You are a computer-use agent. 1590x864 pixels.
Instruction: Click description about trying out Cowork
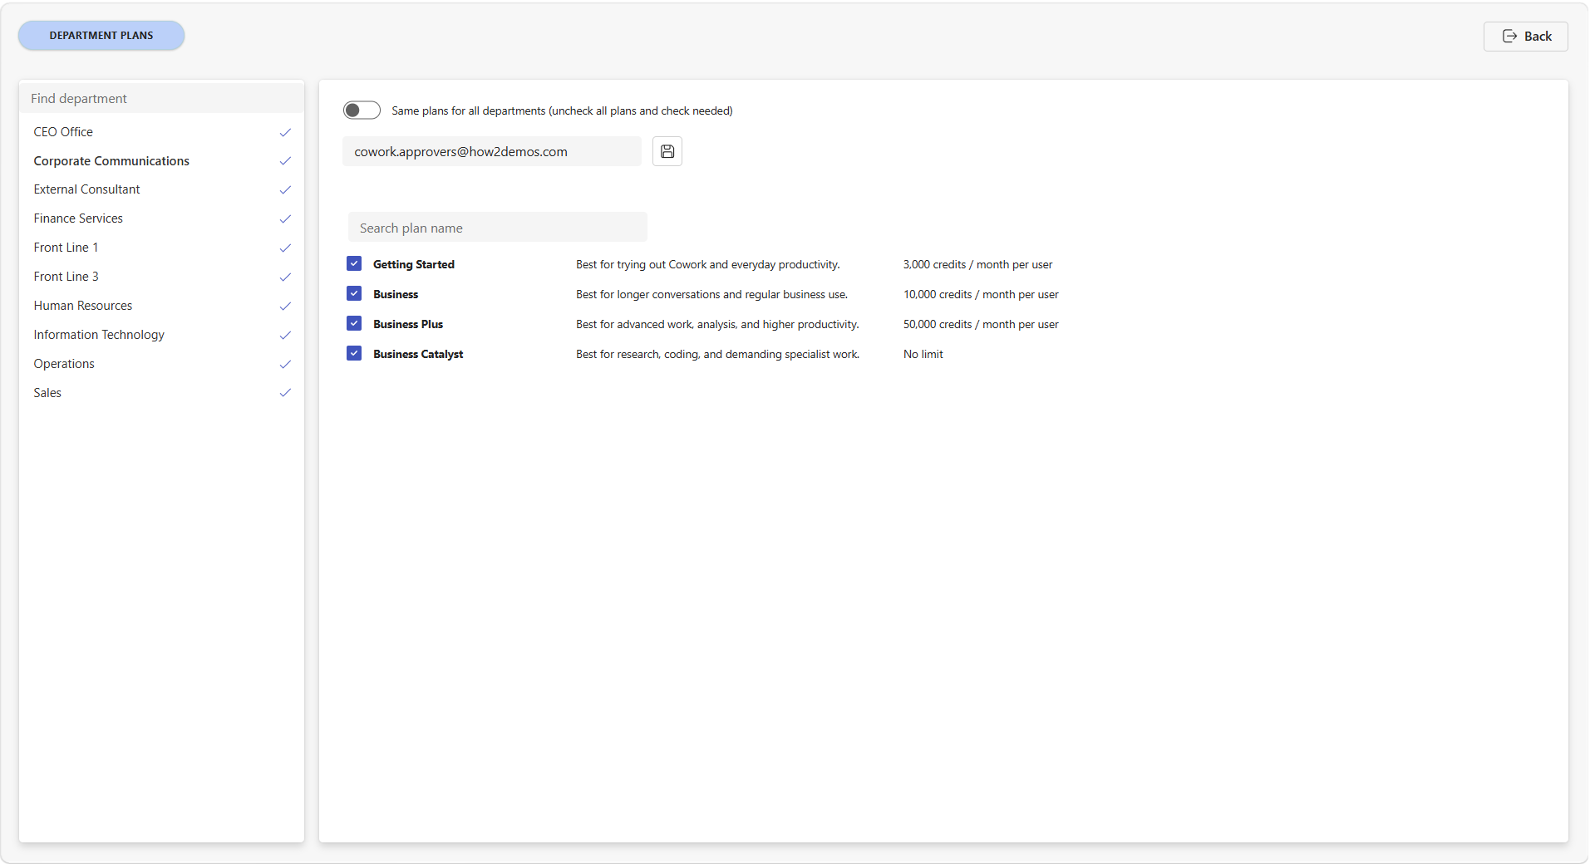tap(708, 264)
